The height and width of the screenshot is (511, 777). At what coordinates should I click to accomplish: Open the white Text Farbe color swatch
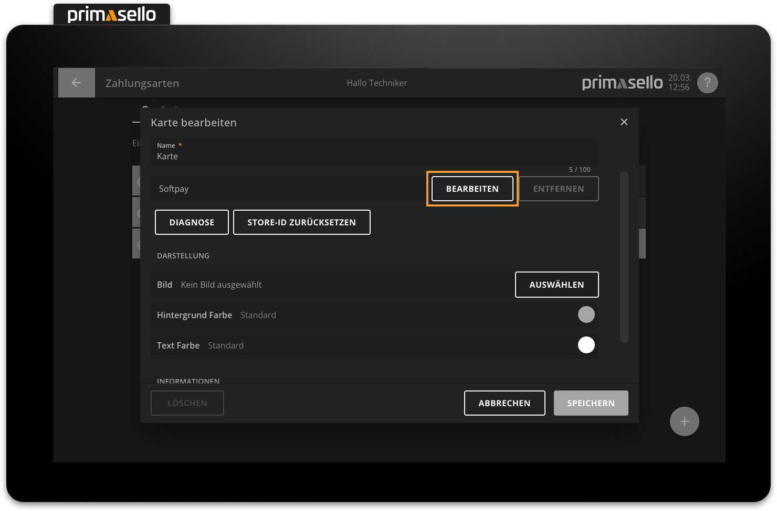[x=586, y=345]
